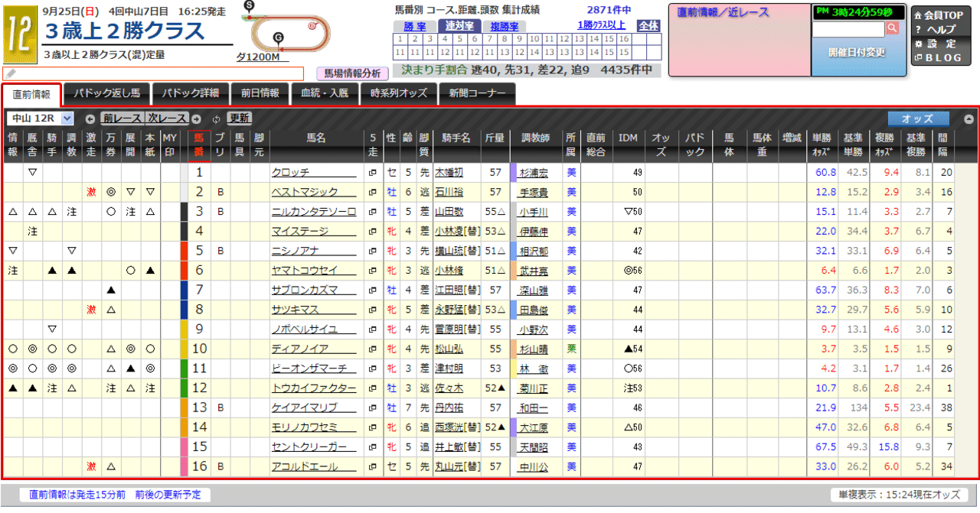Click the right arrow circle after 次レース
This screenshot has width=980, height=513.
coord(197,119)
